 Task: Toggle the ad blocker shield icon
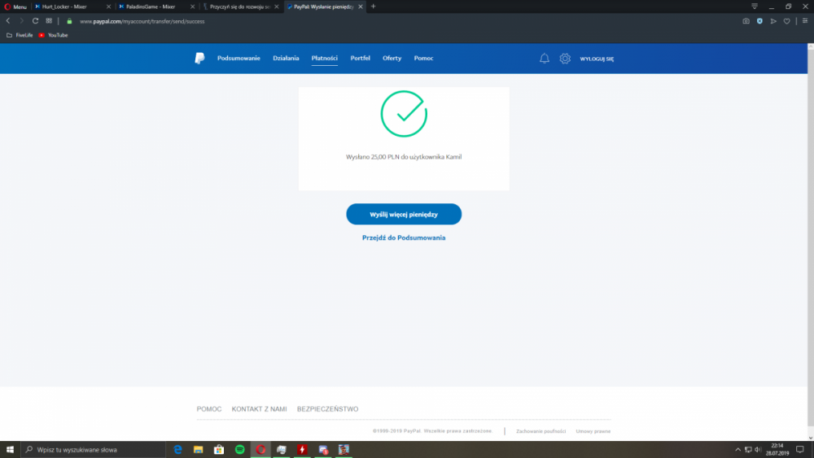(759, 21)
